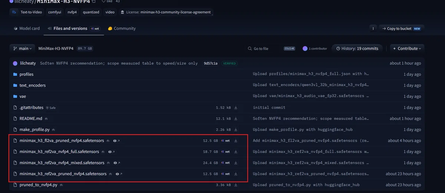
Task: Click xet badge on ref2va_pruned file row
Action: 225,174
